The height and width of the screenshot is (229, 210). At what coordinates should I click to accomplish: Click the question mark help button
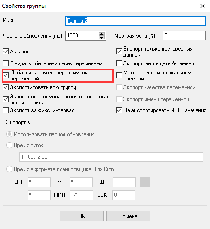coord(145,182)
